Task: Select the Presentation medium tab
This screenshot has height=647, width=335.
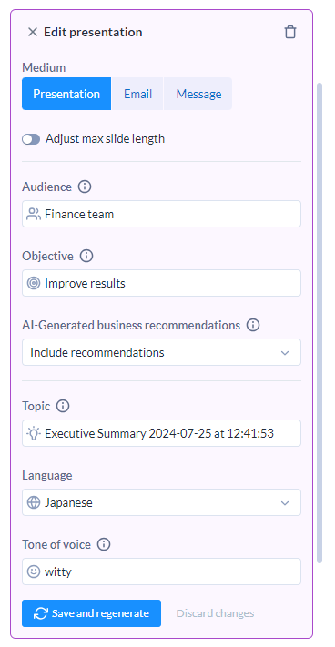Action: tap(66, 94)
